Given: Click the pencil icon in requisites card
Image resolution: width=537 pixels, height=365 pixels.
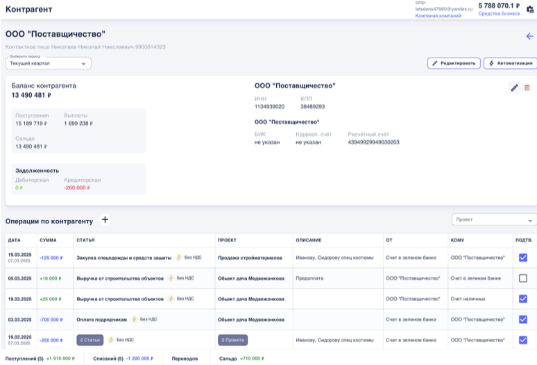Looking at the screenshot, I should [514, 87].
